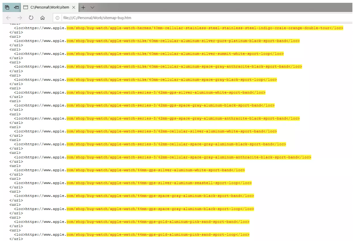Show site information for the local file
The image size is (357, 246).
(58, 18)
